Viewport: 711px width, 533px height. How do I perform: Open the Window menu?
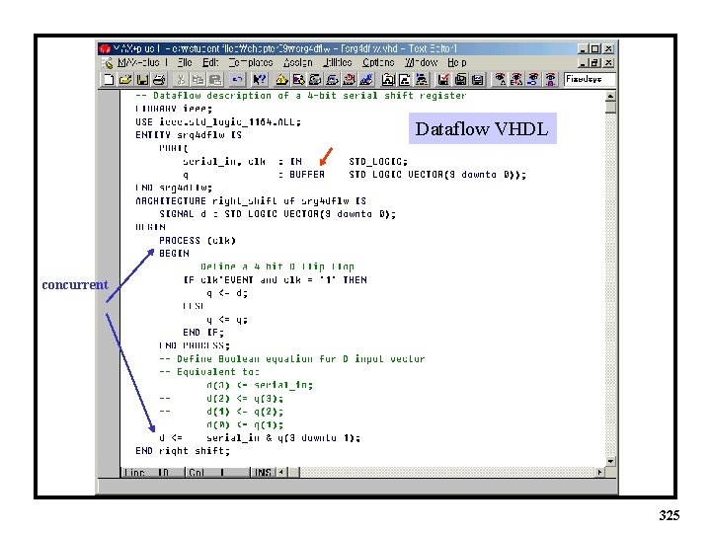tap(422, 62)
